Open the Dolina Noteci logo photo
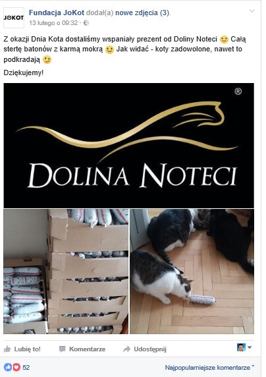The width and height of the screenshot is (266, 377). pos(128,146)
